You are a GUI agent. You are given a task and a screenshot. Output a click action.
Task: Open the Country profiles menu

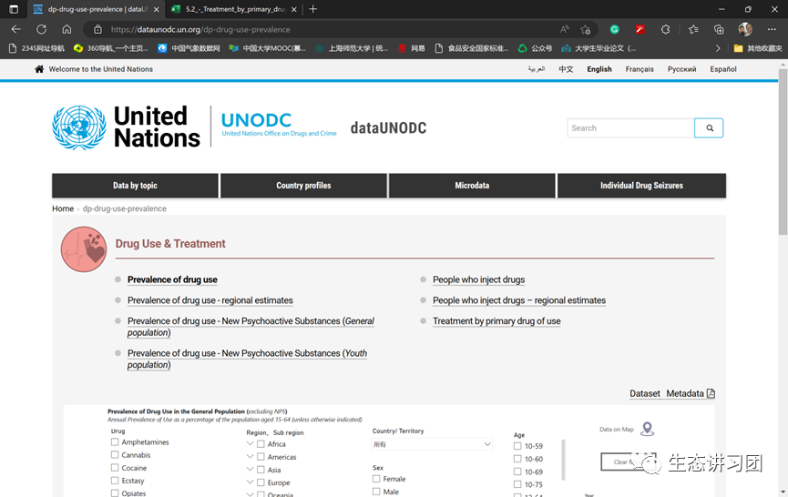coord(303,186)
